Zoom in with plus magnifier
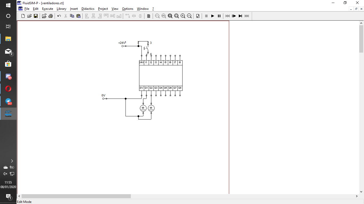 pos(183,16)
